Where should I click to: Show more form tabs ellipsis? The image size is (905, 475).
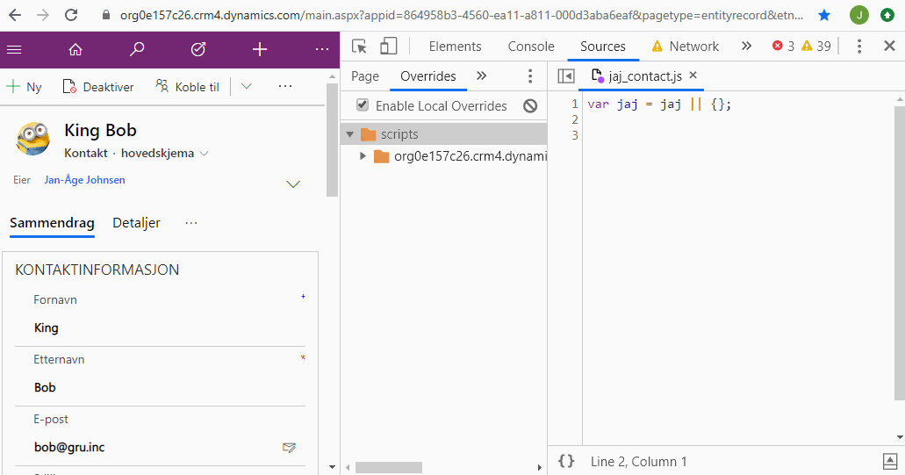191,223
